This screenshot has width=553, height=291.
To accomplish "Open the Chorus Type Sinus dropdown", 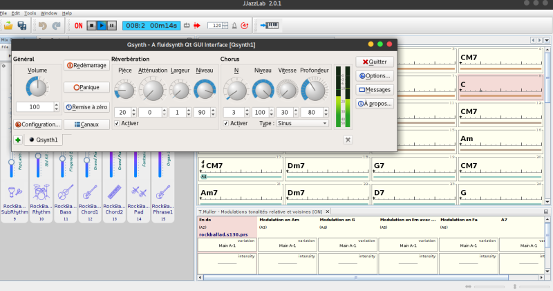I will [302, 123].
